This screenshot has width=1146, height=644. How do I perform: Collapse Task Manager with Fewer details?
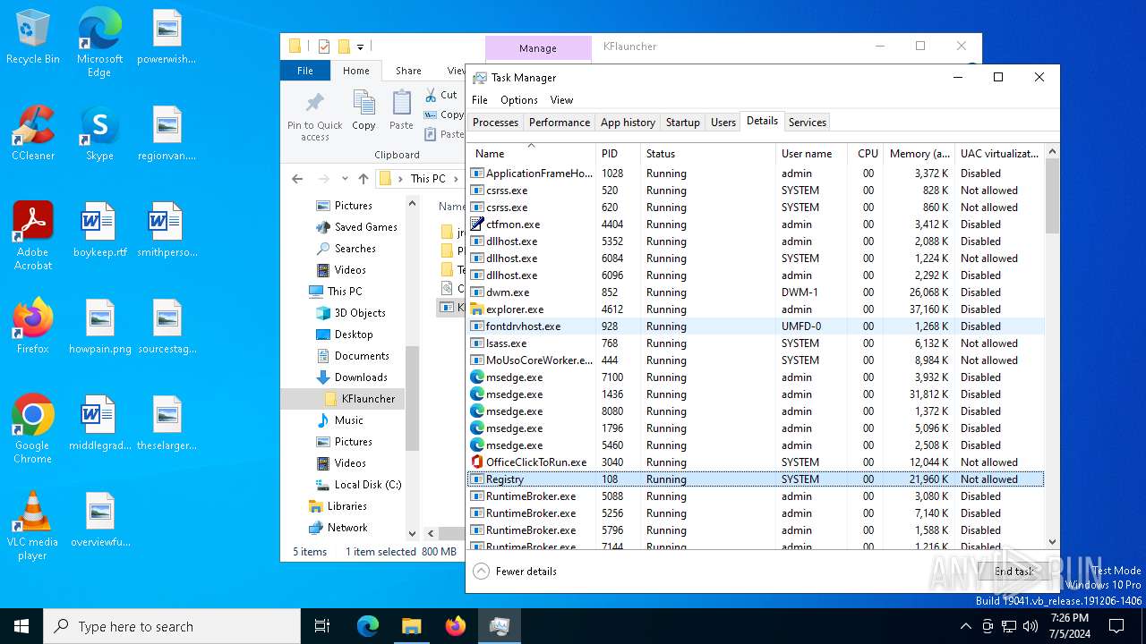[515, 571]
